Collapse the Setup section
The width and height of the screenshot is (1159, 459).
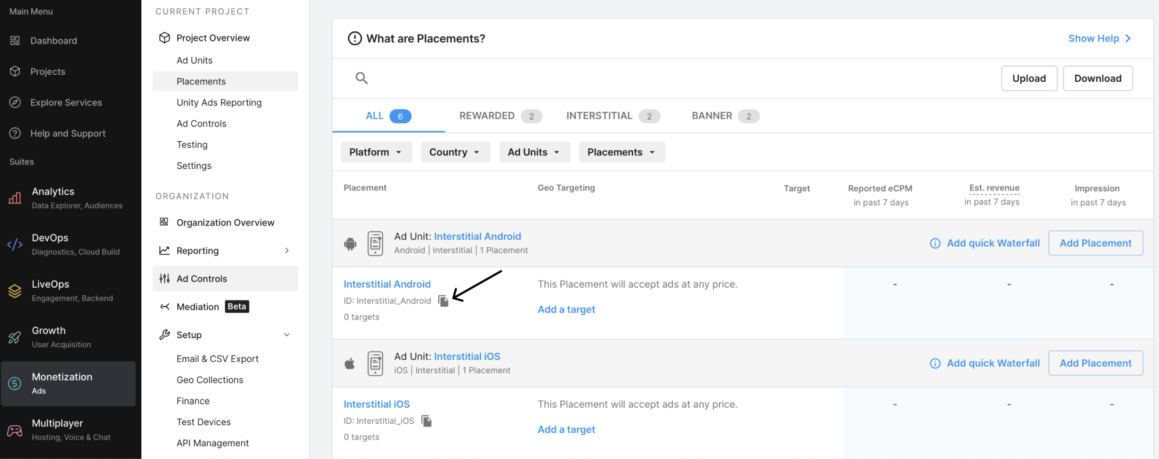point(287,335)
